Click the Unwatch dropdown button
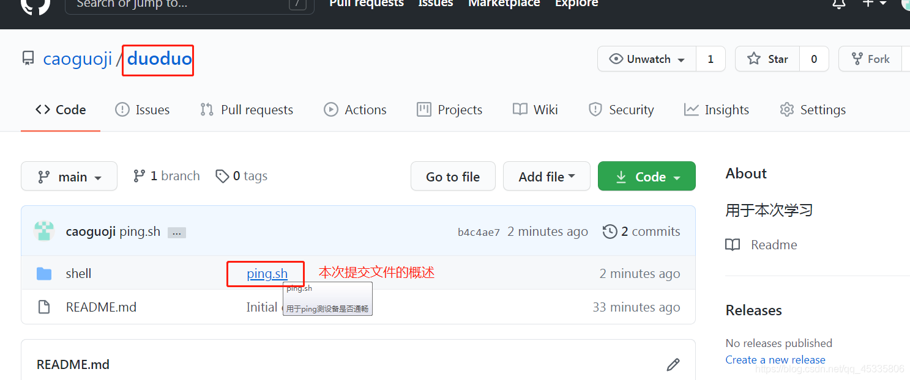 (x=647, y=59)
